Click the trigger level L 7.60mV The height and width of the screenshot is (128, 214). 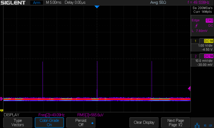click(x=200, y=31)
